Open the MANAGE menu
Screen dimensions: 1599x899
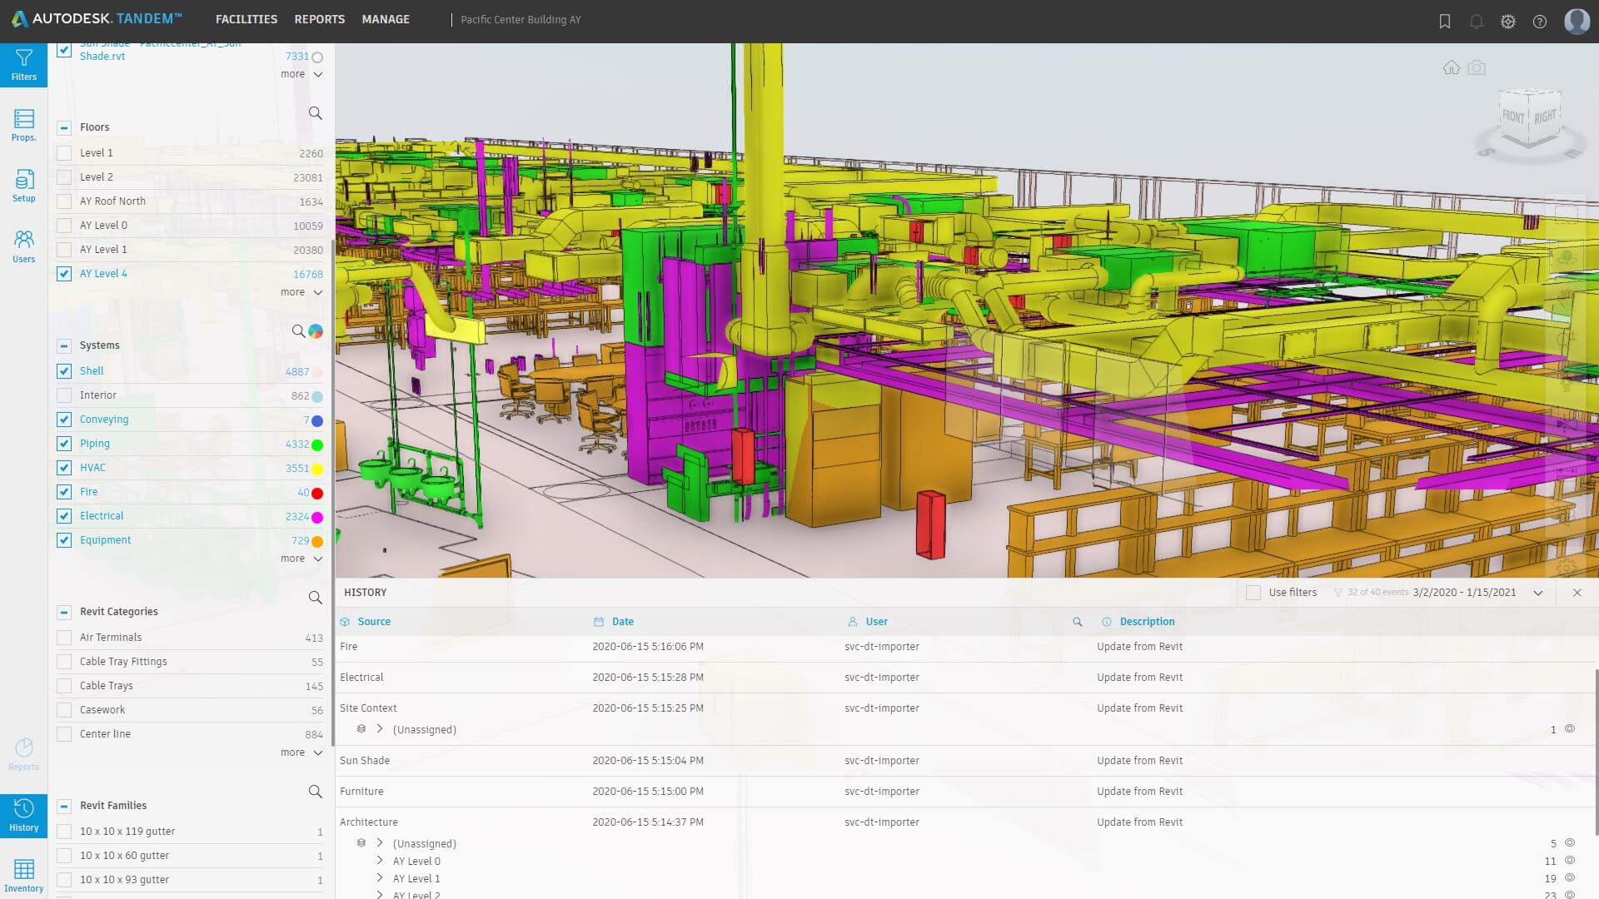(385, 19)
